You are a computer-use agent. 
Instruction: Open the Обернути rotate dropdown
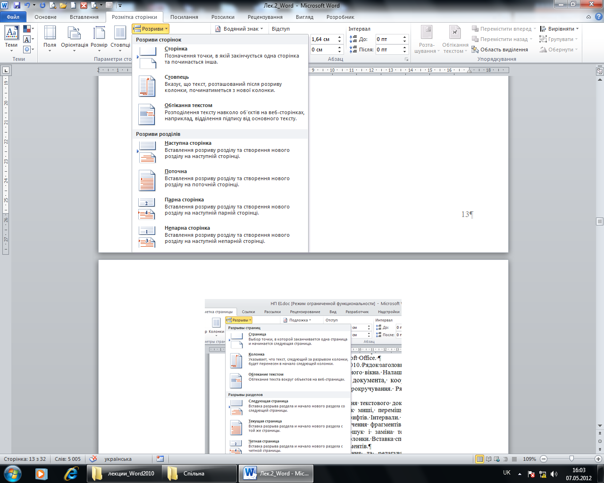(x=560, y=50)
